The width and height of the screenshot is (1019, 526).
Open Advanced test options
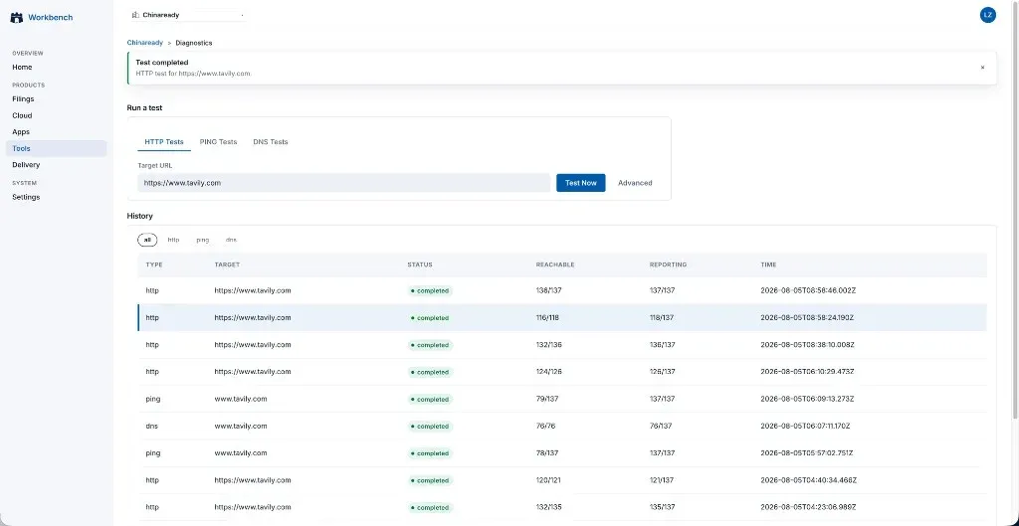[635, 183]
